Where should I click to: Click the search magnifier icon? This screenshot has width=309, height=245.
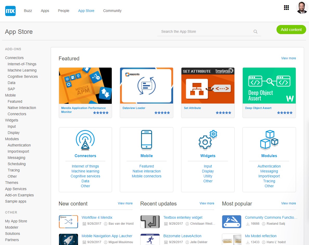[255, 32]
